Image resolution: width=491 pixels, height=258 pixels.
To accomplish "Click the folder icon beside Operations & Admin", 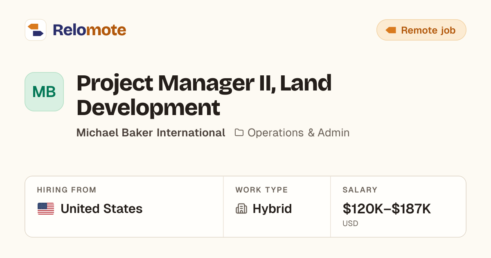I will tap(239, 133).
